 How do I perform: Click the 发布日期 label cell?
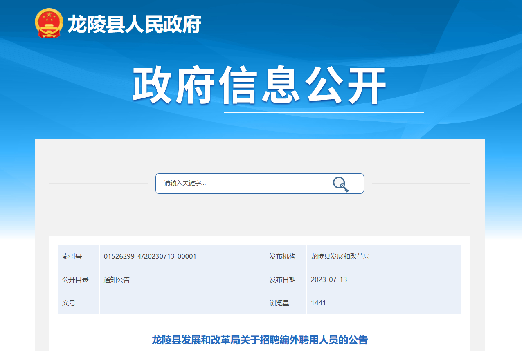pos(282,280)
